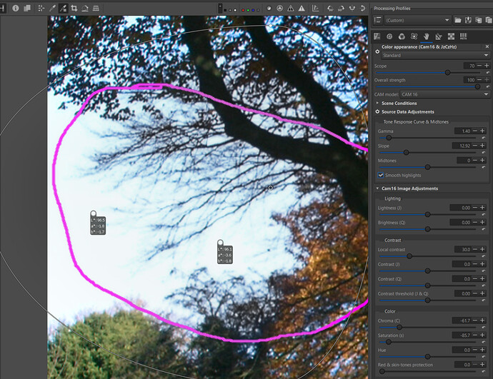The width and height of the screenshot is (493, 379).
Task: Open the Standard complexity dropdown
Action: tap(435, 55)
